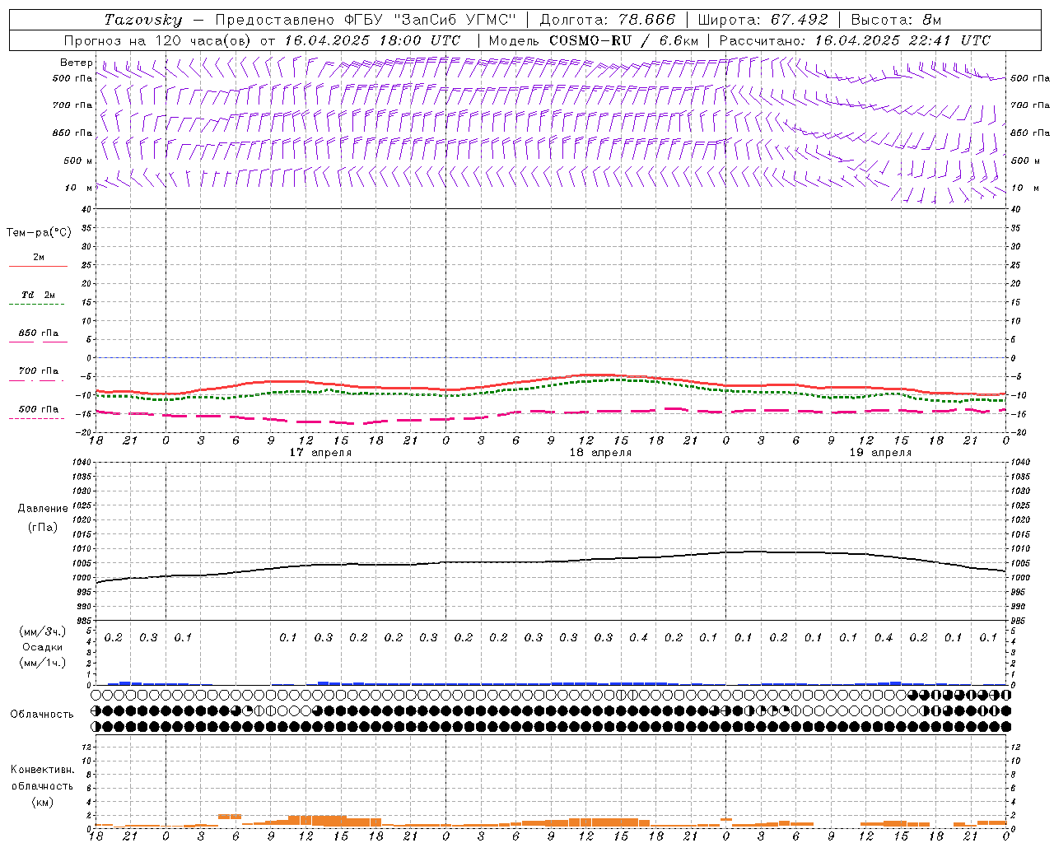Click the 19 апреля date label
Screen dimensions: 1054x843
point(880,453)
